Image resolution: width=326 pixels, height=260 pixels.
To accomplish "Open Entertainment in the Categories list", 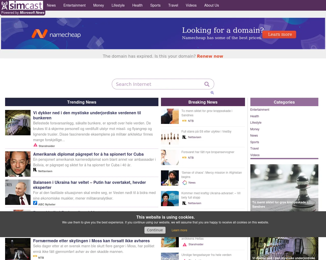I will tap(260, 110).
